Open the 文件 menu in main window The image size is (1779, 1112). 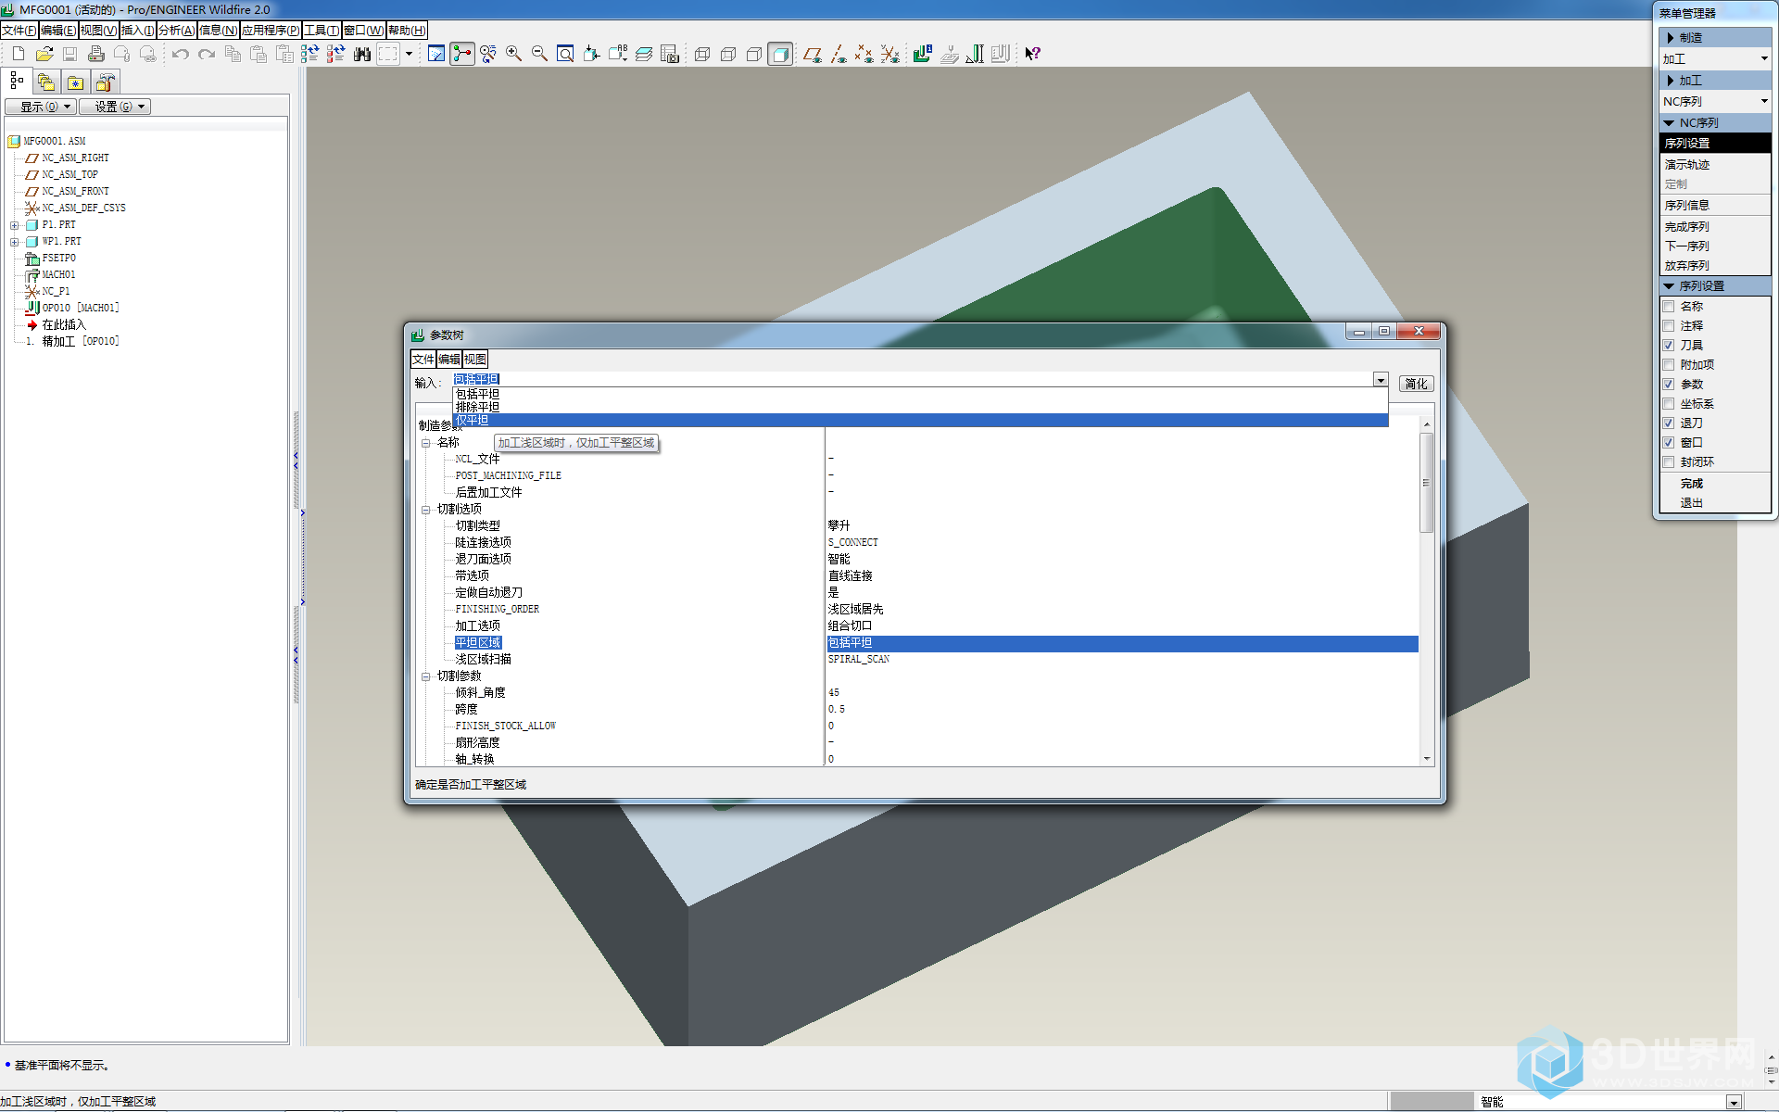19,31
